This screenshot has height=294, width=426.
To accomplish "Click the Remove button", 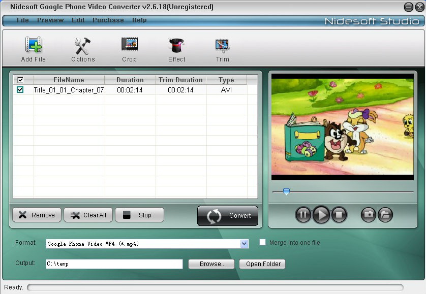I will [x=37, y=215].
